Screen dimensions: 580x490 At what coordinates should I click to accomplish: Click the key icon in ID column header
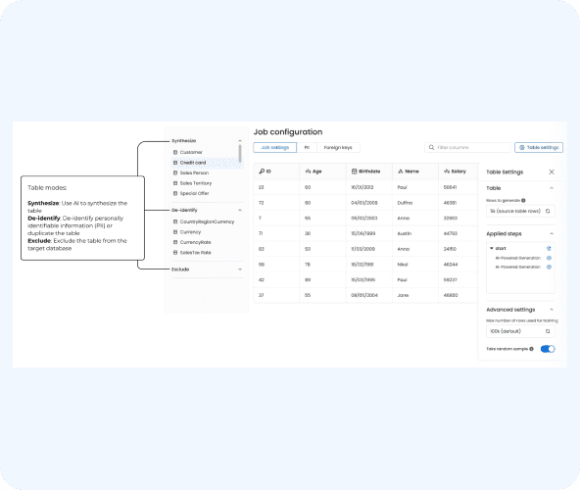point(262,171)
